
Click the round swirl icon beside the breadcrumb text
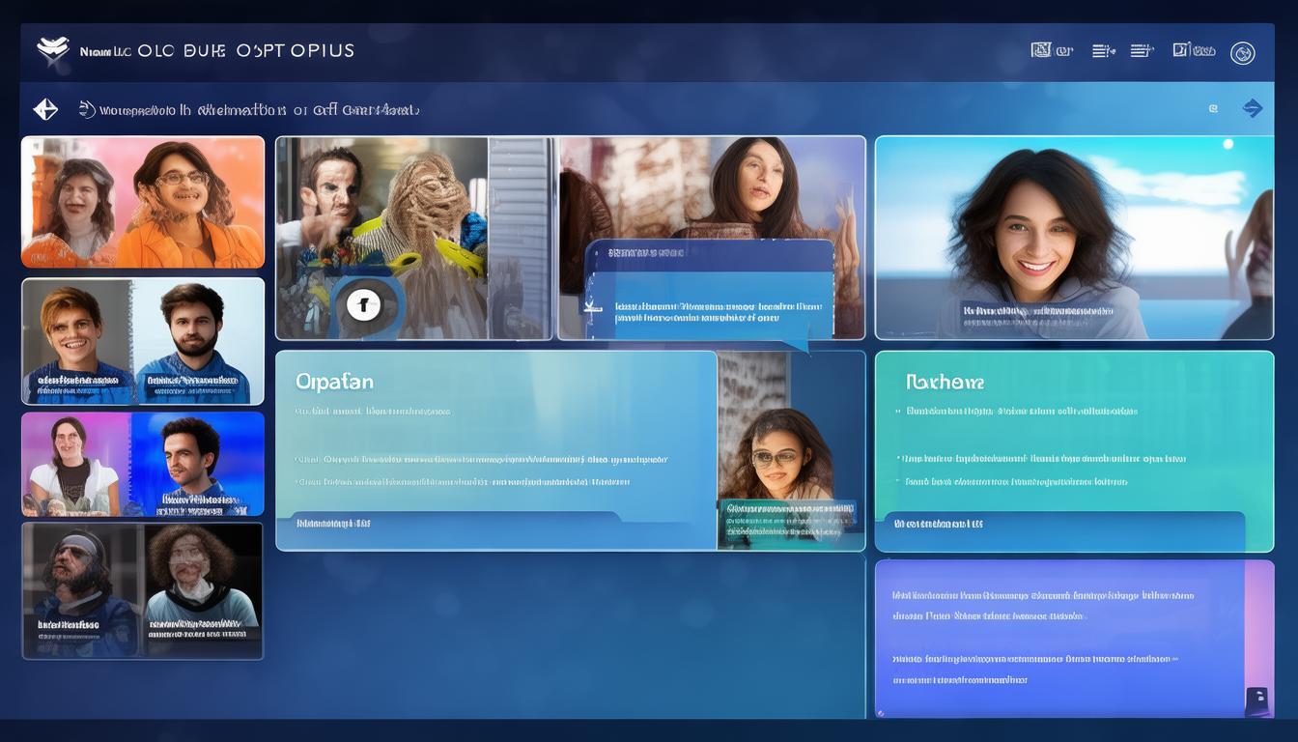coord(87,109)
